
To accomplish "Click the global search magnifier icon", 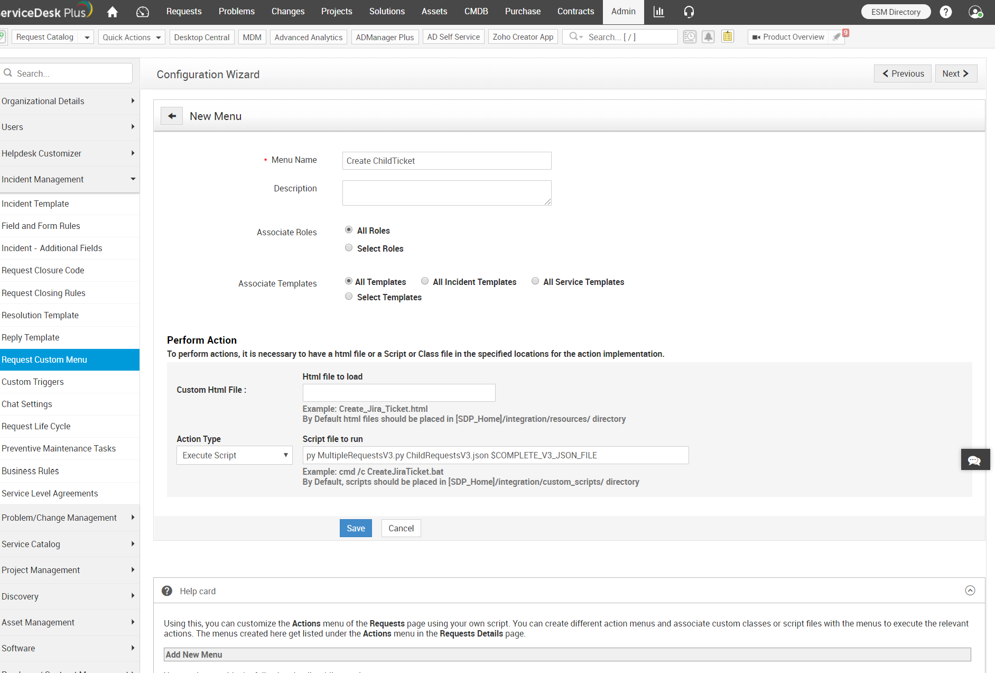I will [574, 36].
